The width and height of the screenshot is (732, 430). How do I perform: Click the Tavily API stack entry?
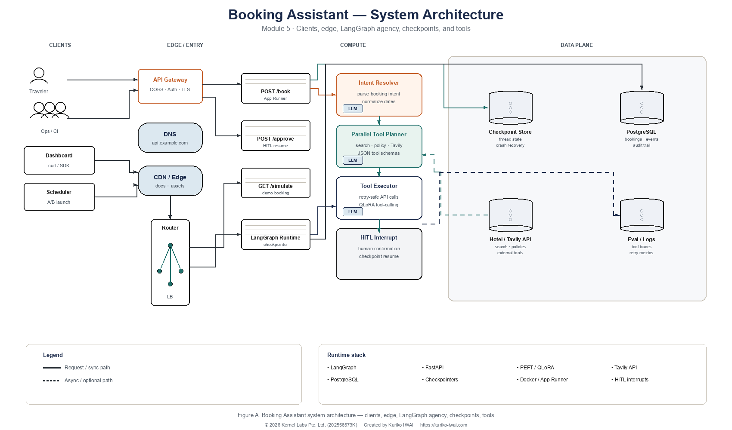pos(624,368)
